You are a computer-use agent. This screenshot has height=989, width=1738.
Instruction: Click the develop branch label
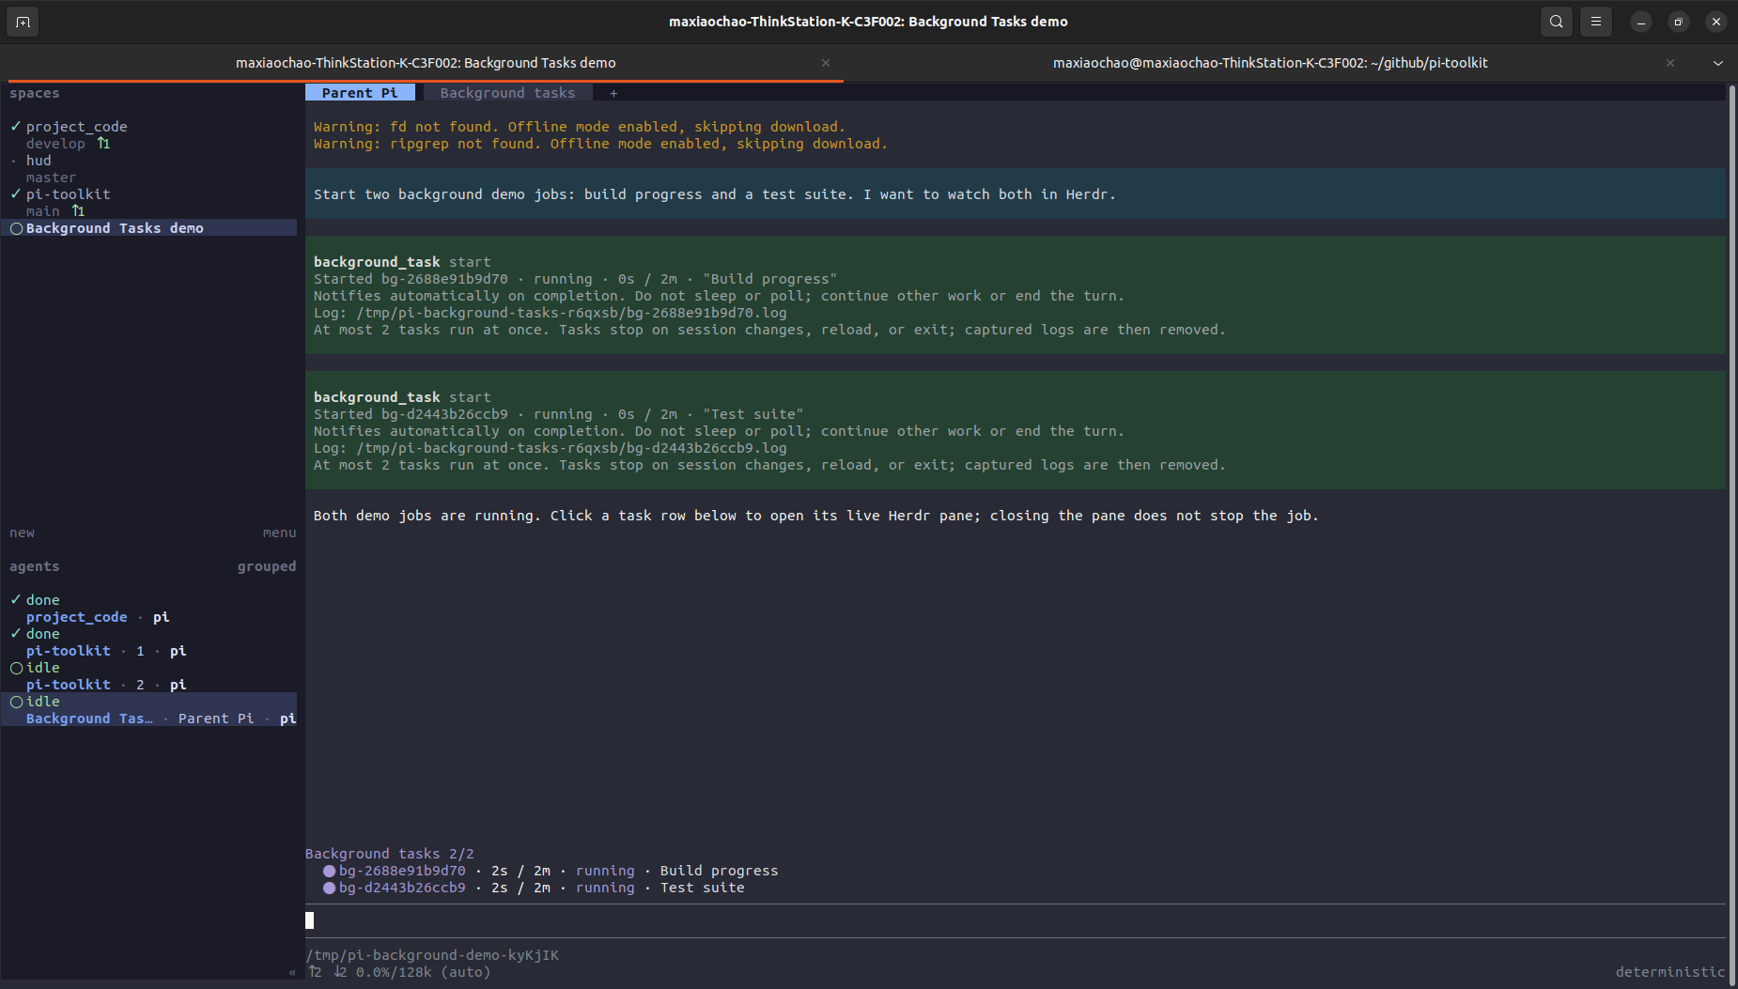55,144
